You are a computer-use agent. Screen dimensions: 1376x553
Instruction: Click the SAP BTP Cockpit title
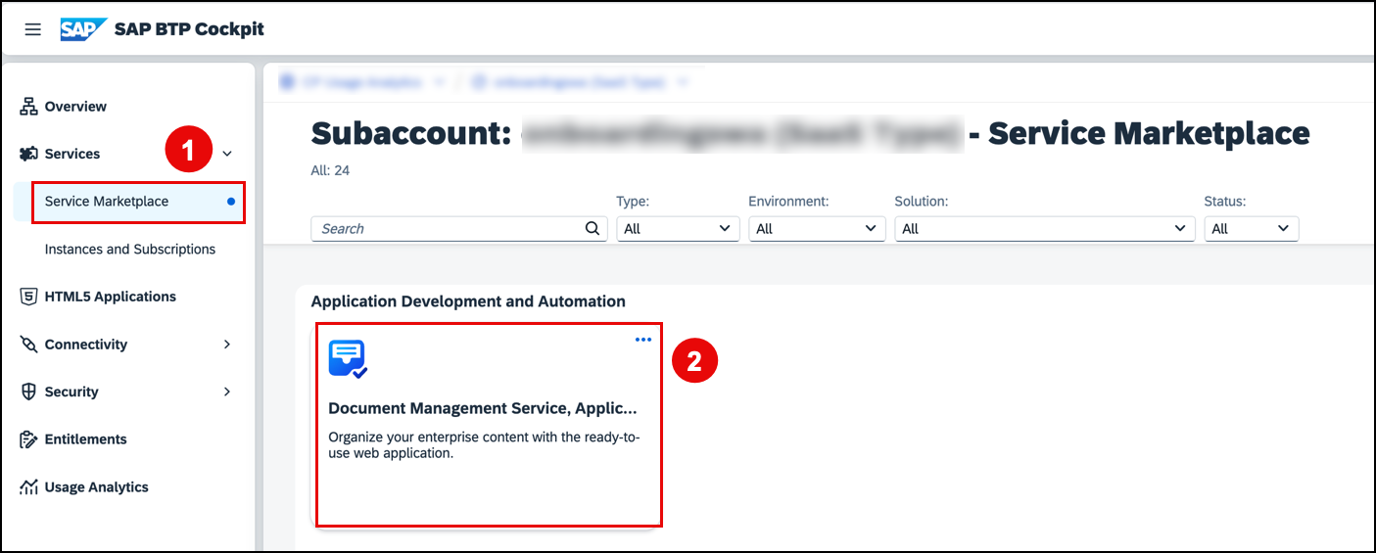(x=189, y=29)
